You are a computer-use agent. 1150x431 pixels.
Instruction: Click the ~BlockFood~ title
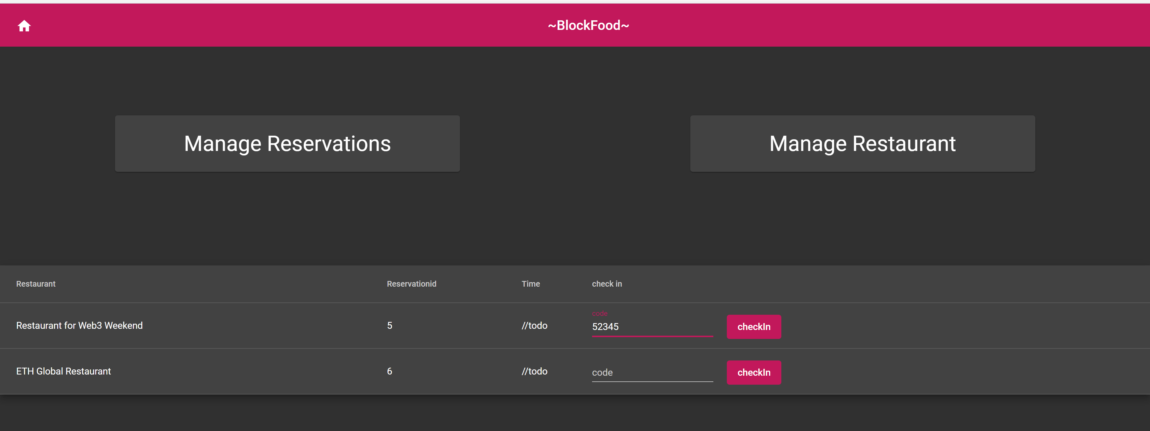[x=588, y=25]
